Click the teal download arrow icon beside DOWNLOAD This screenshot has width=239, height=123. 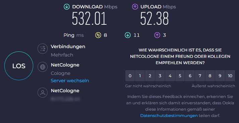coord(67,7)
